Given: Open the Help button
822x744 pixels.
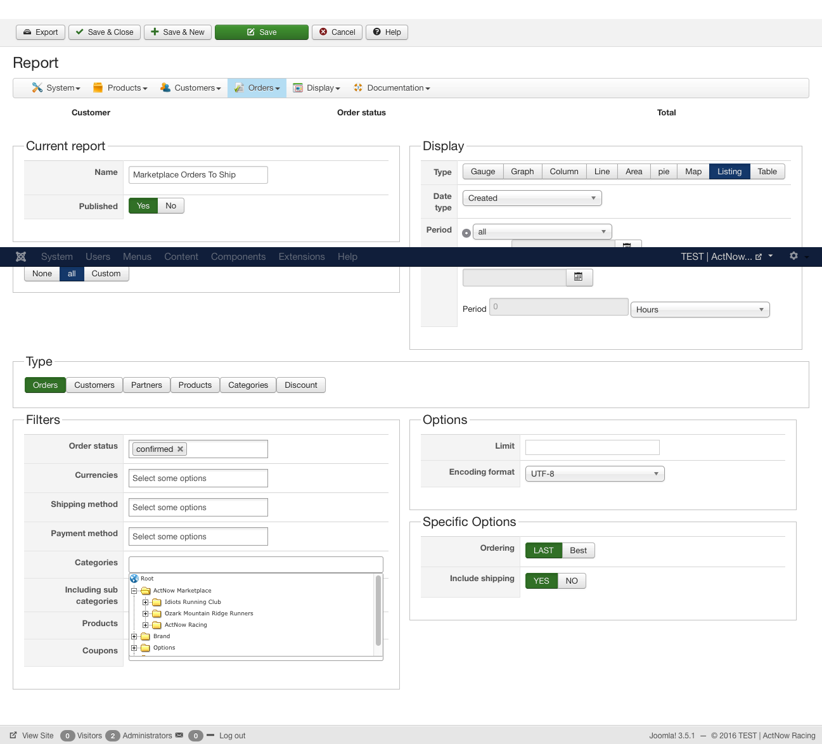Looking at the screenshot, I should (x=387, y=32).
